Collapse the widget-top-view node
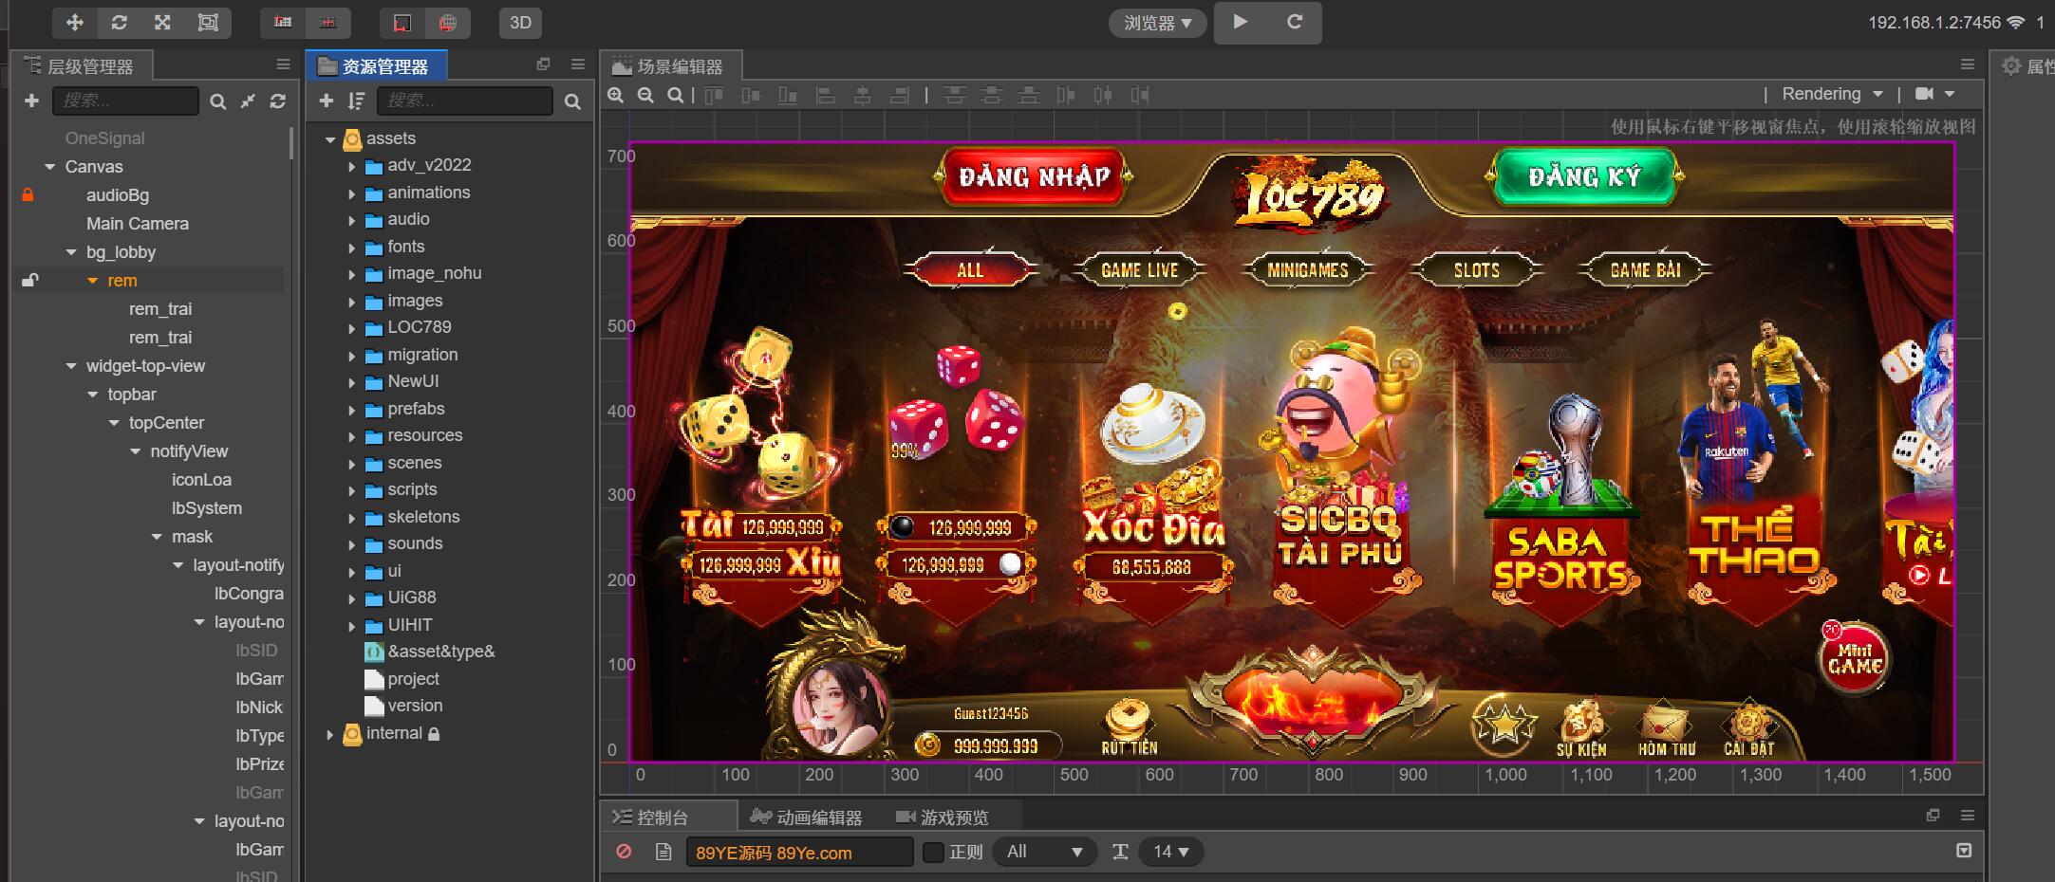This screenshot has height=882, width=2055. point(71,366)
